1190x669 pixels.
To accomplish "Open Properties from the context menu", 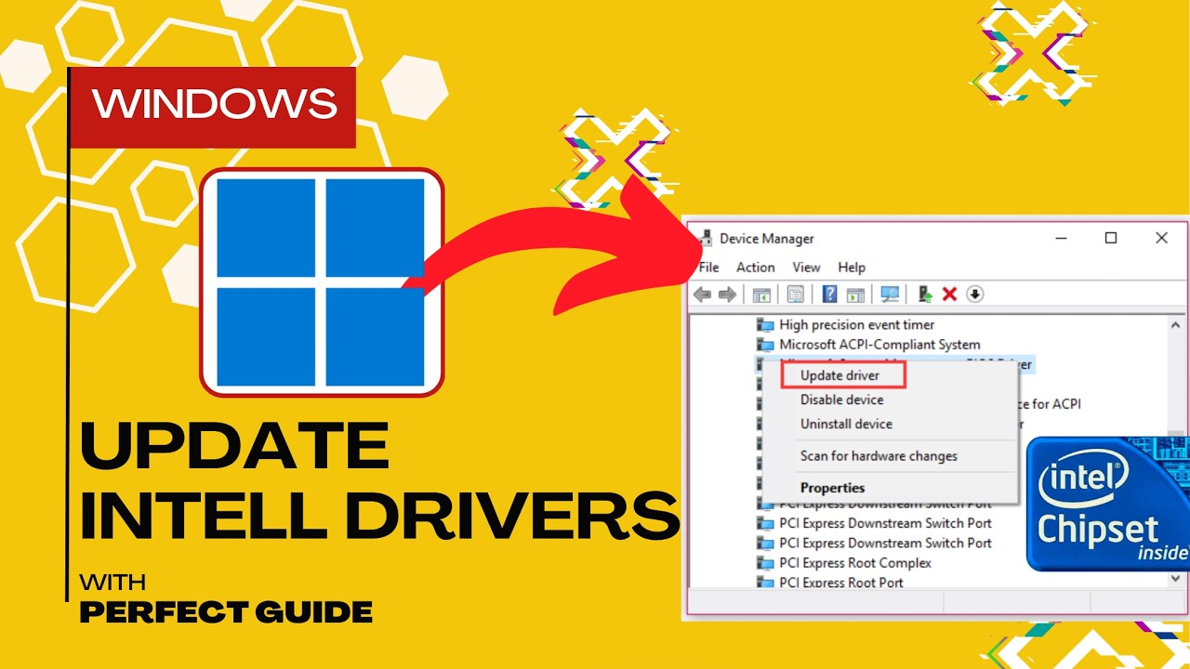I will [x=832, y=488].
